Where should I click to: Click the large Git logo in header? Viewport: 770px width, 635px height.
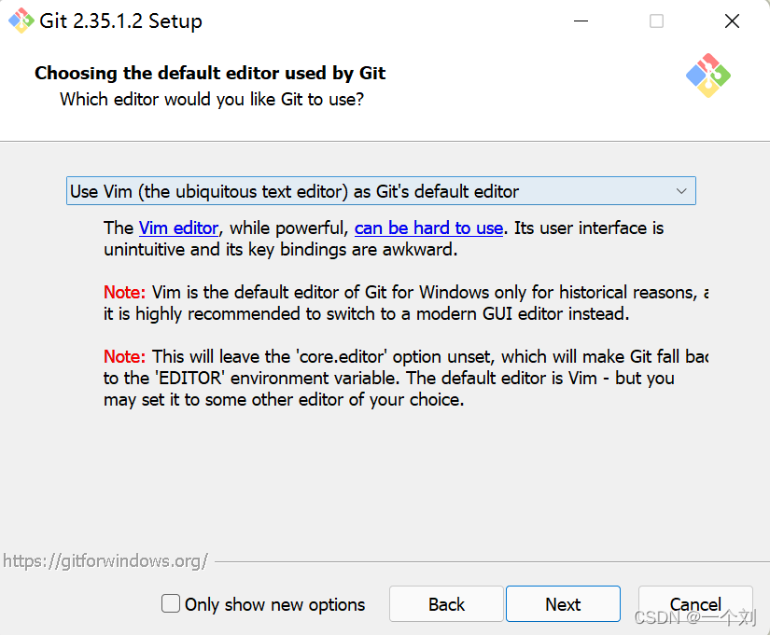tap(708, 76)
